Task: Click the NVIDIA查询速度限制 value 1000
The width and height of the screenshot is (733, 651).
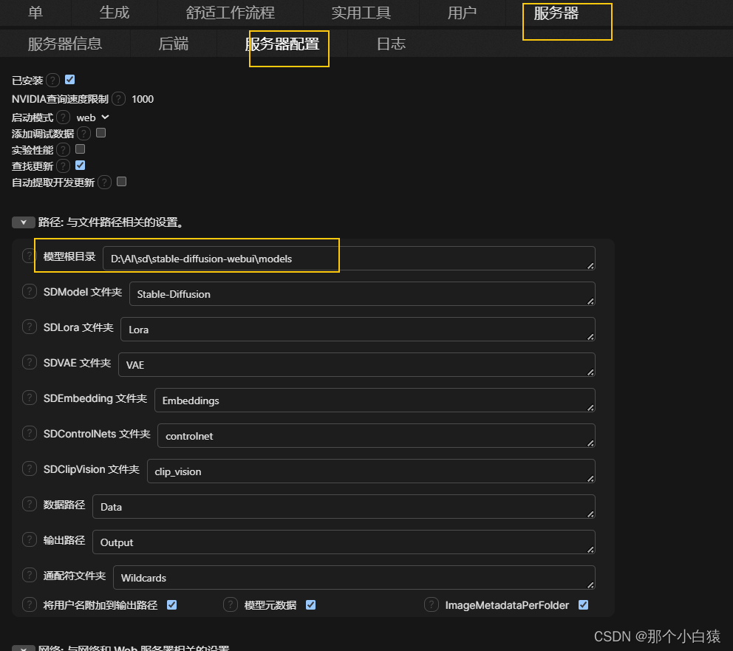Action: click(x=143, y=99)
